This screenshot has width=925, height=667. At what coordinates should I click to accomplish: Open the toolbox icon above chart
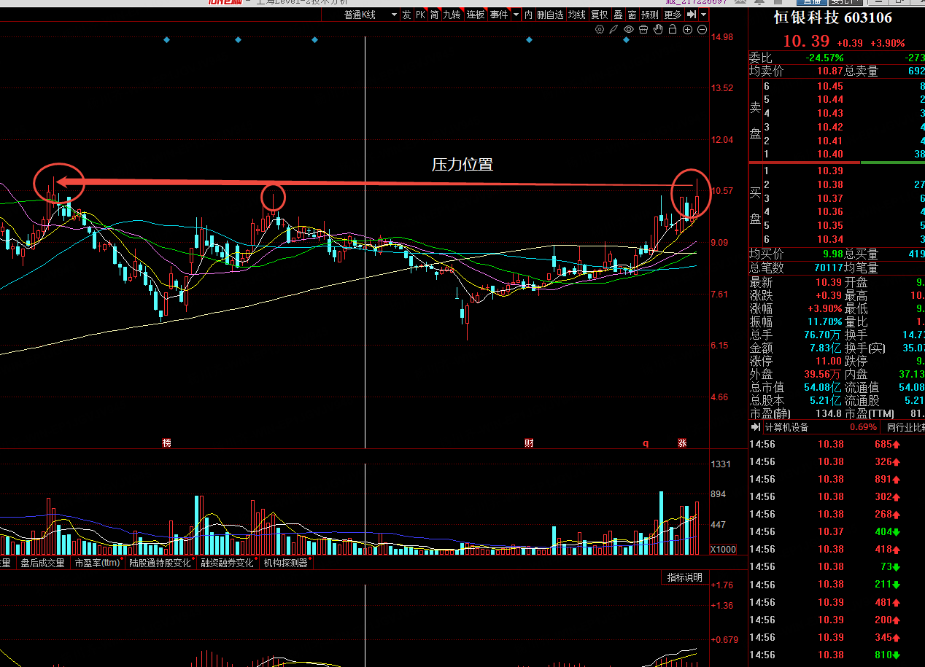[643, 29]
